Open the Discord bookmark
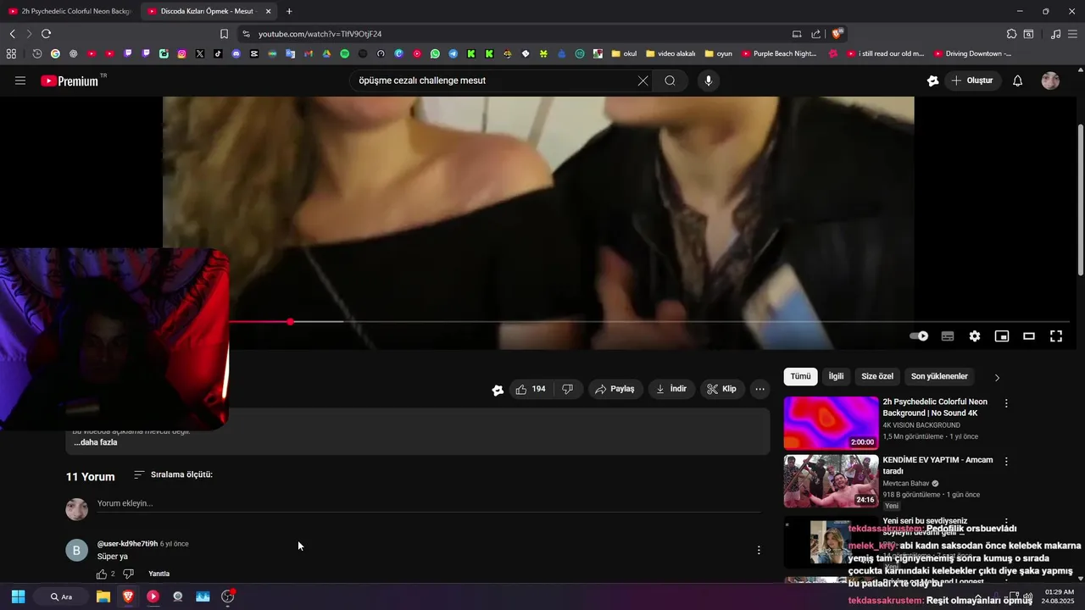1085x610 pixels. coord(236,53)
